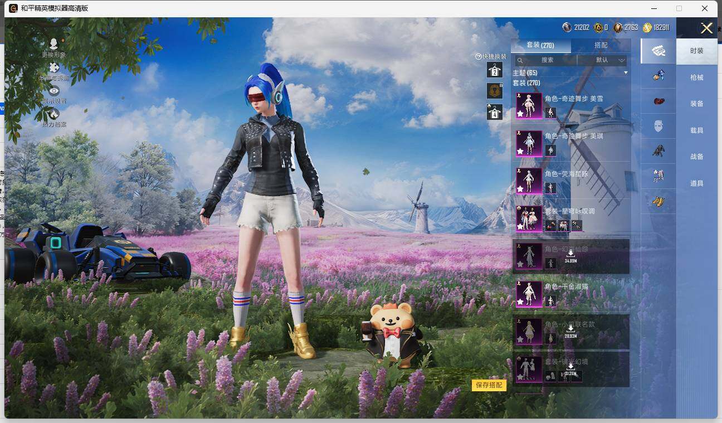Download the 套装-镜光幻境 set
Screen dimensions: 722x423
tap(570, 369)
